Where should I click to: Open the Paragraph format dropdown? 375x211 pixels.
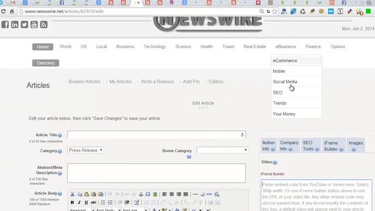tap(82, 210)
